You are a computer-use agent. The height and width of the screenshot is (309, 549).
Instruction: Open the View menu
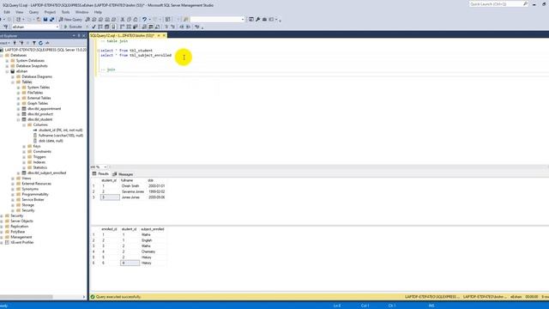19,12
